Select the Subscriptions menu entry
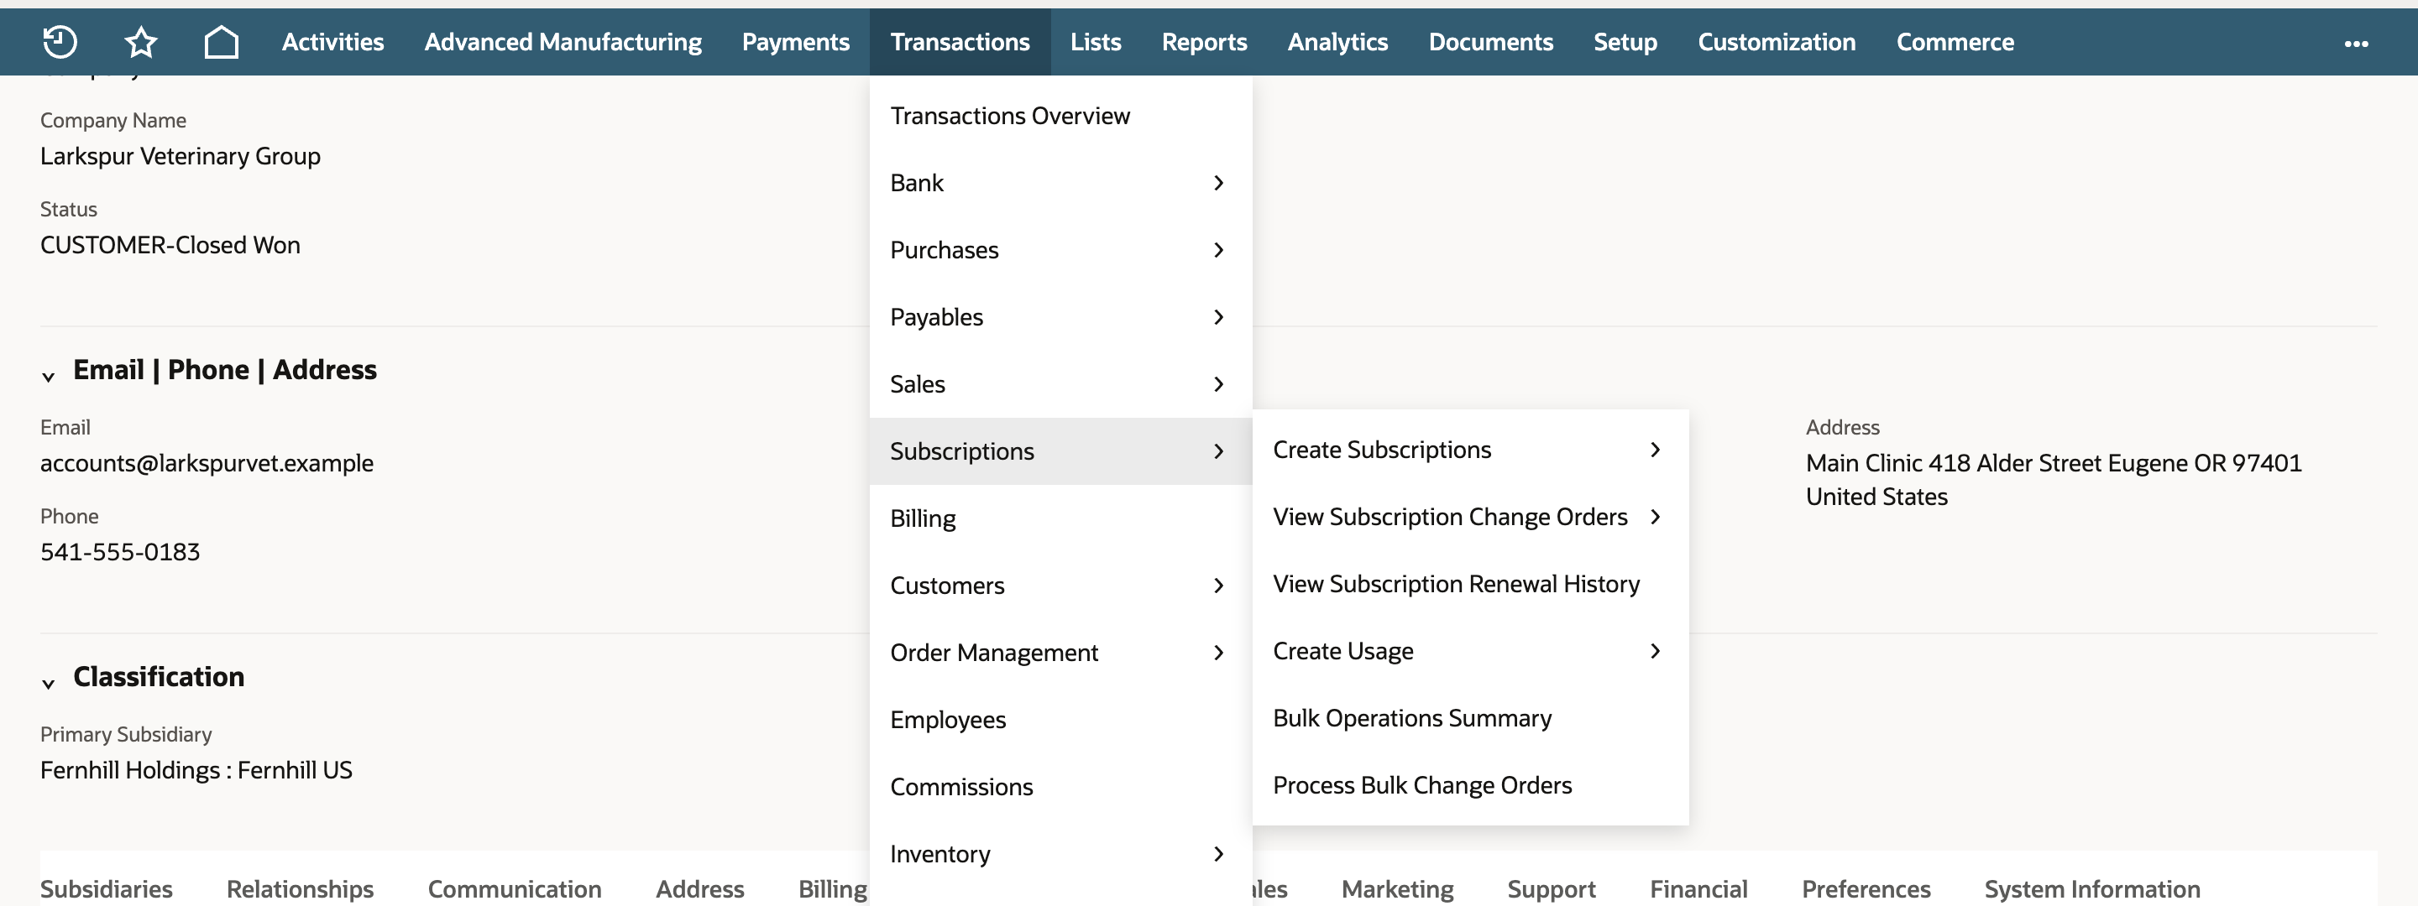 click(x=1060, y=451)
